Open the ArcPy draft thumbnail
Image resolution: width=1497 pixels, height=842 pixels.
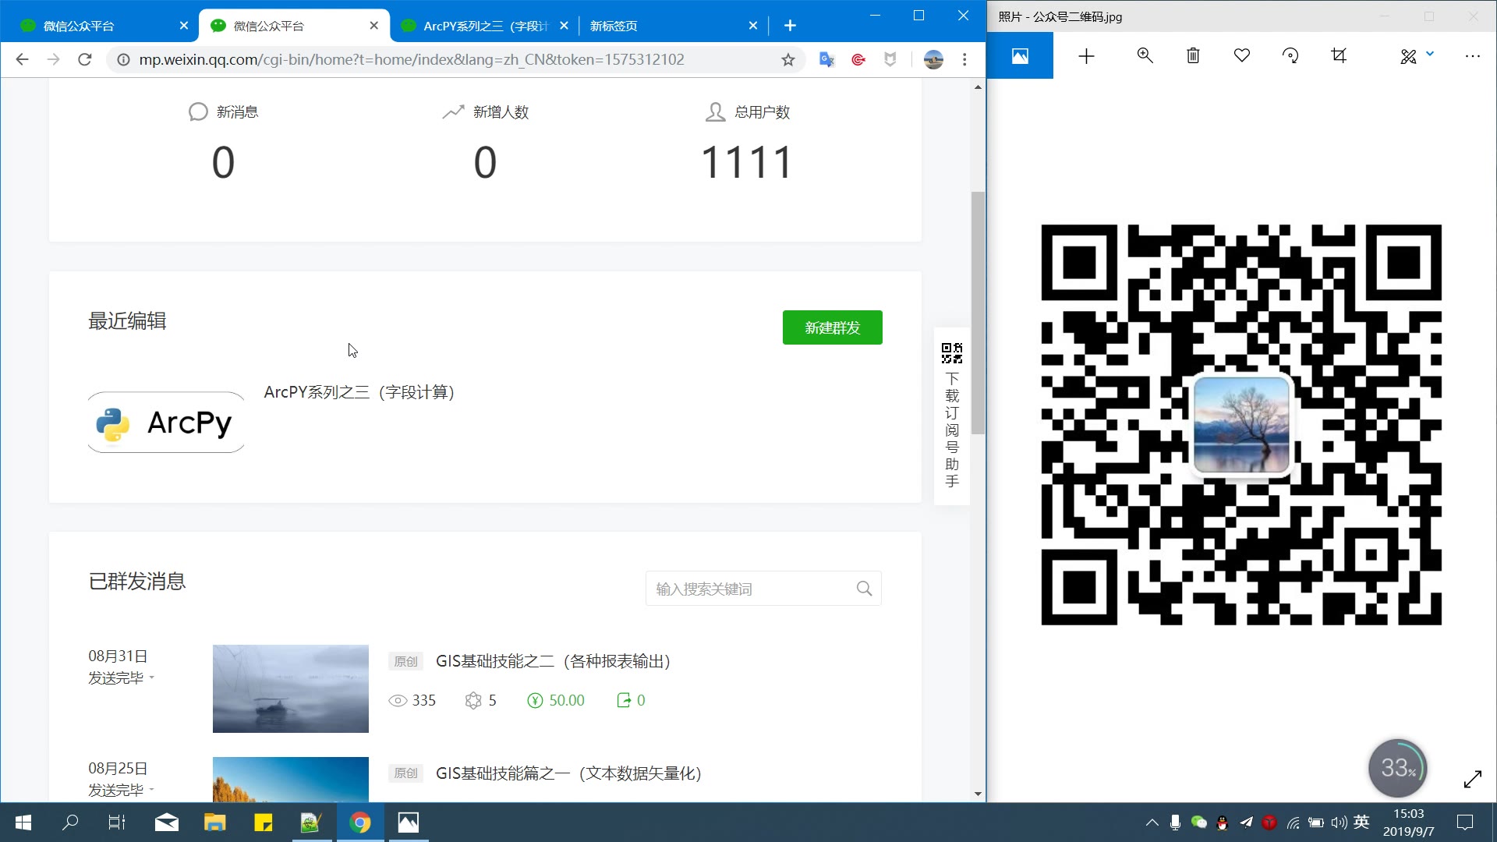(x=166, y=423)
